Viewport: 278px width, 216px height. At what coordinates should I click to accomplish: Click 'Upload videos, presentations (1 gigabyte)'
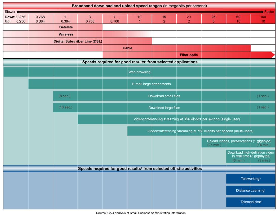pos(239,141)
